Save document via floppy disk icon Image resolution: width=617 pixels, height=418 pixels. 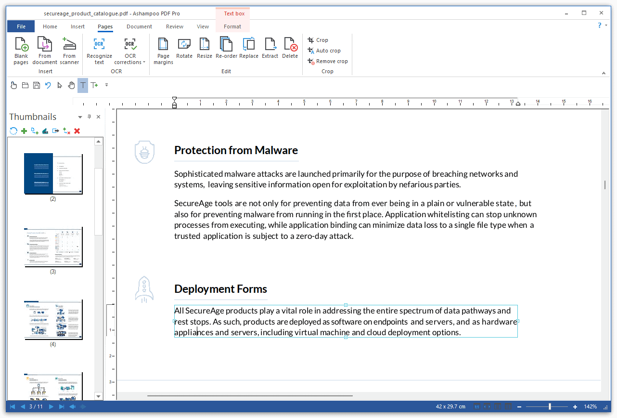pos(37,85)
